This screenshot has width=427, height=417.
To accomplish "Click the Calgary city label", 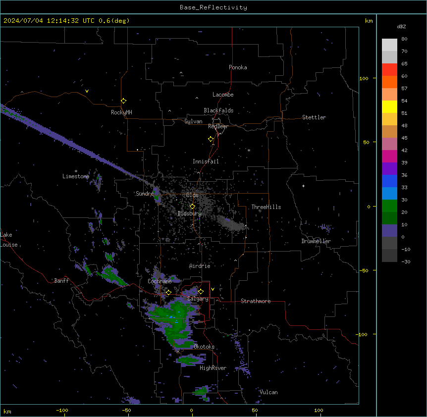I will [198, 299].
